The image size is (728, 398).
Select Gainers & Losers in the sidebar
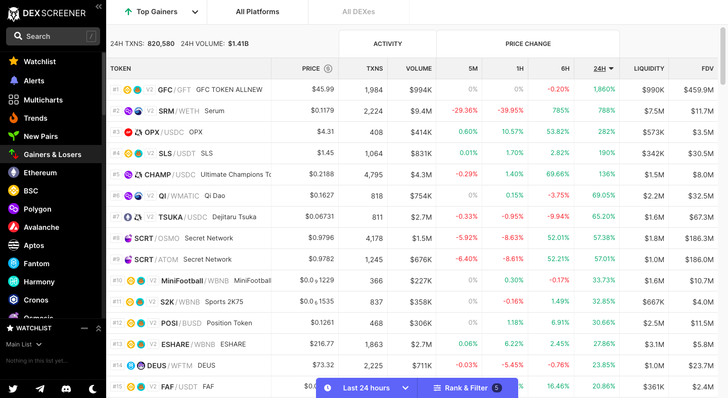(x=51, y=155)
